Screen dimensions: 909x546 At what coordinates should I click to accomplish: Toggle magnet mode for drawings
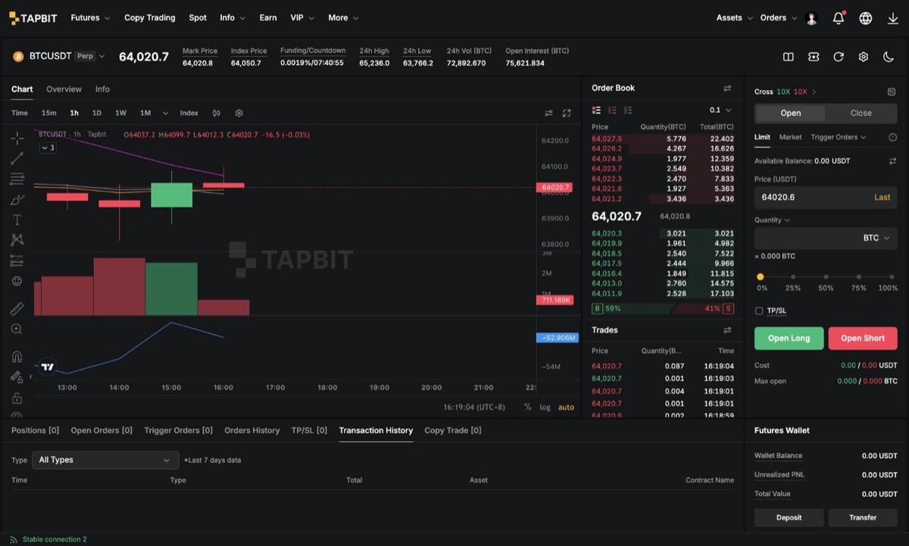click(x=17, y=357)
